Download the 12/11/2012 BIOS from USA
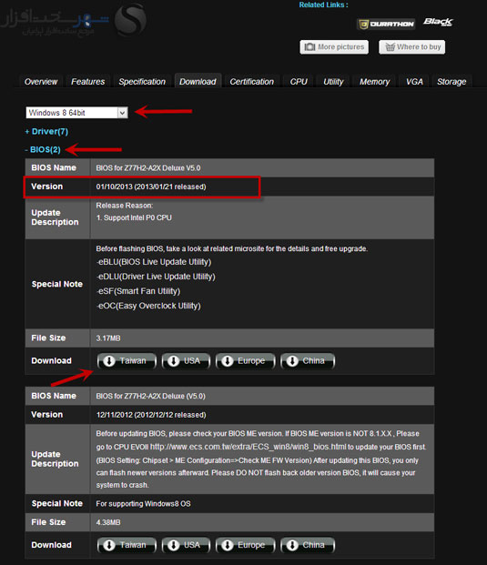The image size is (487, 565). click(x=186, y=545)
